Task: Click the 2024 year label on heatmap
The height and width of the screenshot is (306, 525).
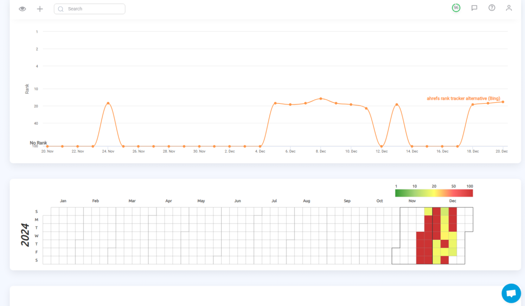Action: click(x=25, y=236)
